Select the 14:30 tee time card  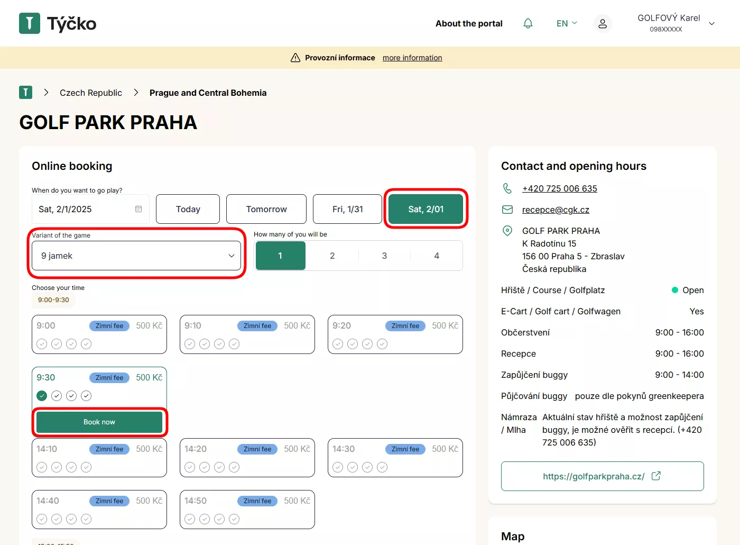click(x=395, y=458)
